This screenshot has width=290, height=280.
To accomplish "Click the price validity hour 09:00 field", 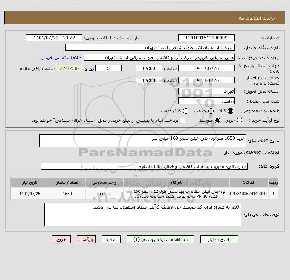I will click(x=149, y=80).
